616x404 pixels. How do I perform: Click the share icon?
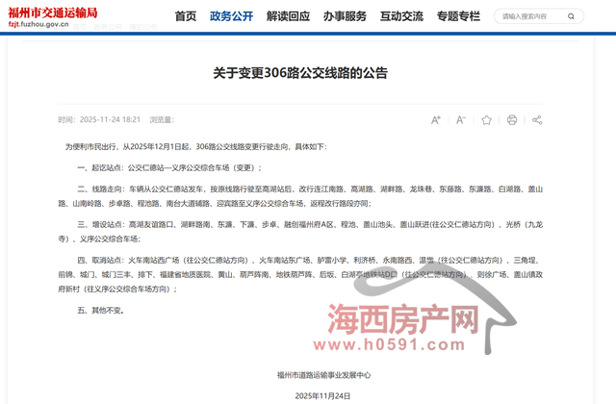pyautogui.click(x=537, y=120)
